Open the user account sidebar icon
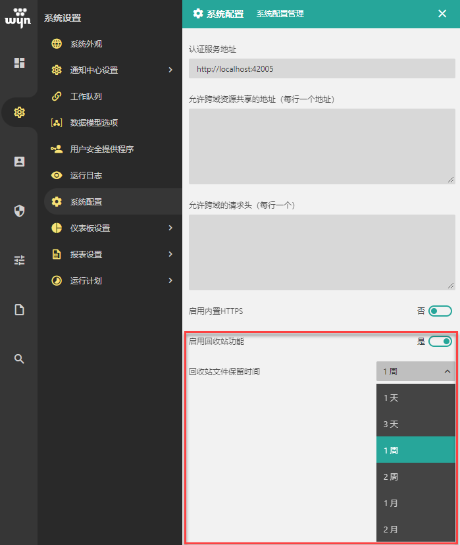The height and width of the screenshot is (545, 460). point(20,162)
